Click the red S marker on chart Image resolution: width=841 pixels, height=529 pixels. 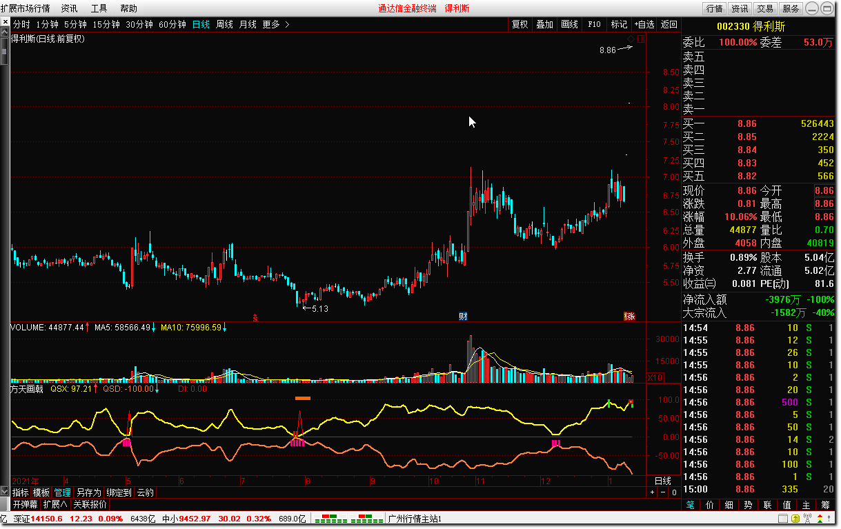[x=255, y=317]
